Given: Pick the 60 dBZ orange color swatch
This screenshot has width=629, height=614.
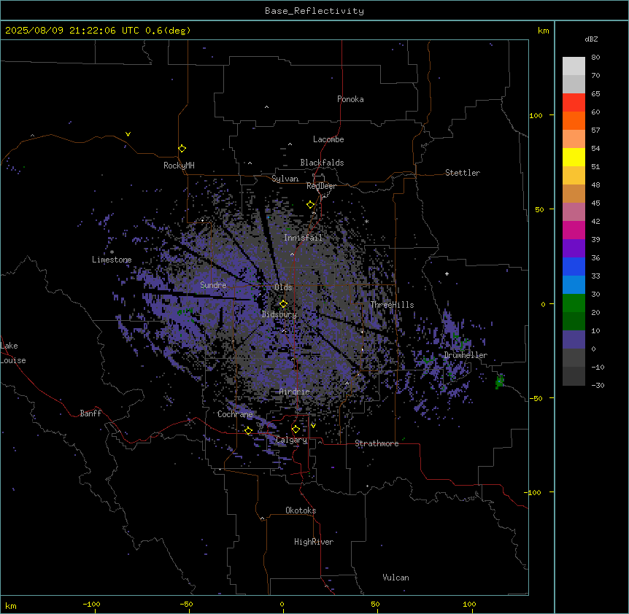Looking at the screenshot, I should point(574,120).
